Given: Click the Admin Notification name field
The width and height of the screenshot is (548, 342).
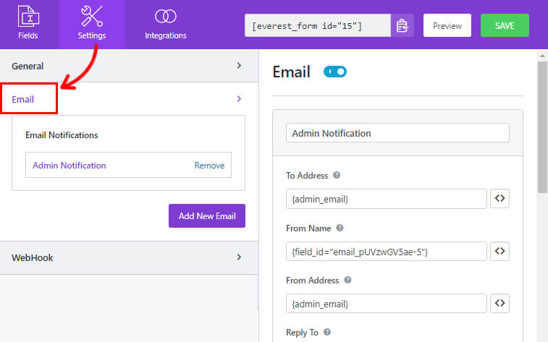Looking at the screenshot, I should pyautogui.click(x=397, y=133).
